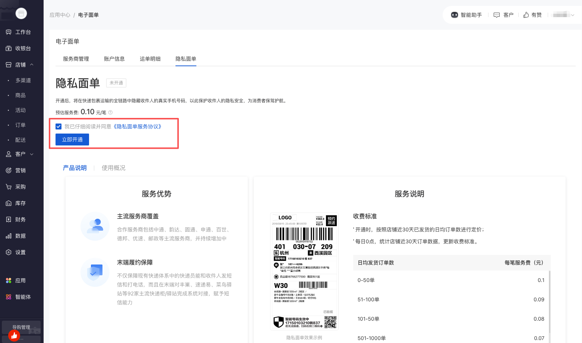This screenshot has height=343, width=582.
Task: Open 数据 data chart icon in sidebar
Action: pyautogui.click(x=9, y=236)
